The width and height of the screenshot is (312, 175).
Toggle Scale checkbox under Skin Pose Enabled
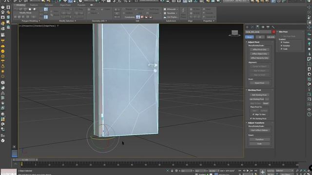(x=282, y=49)
